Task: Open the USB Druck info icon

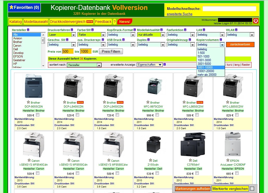Action: [123, 40]
